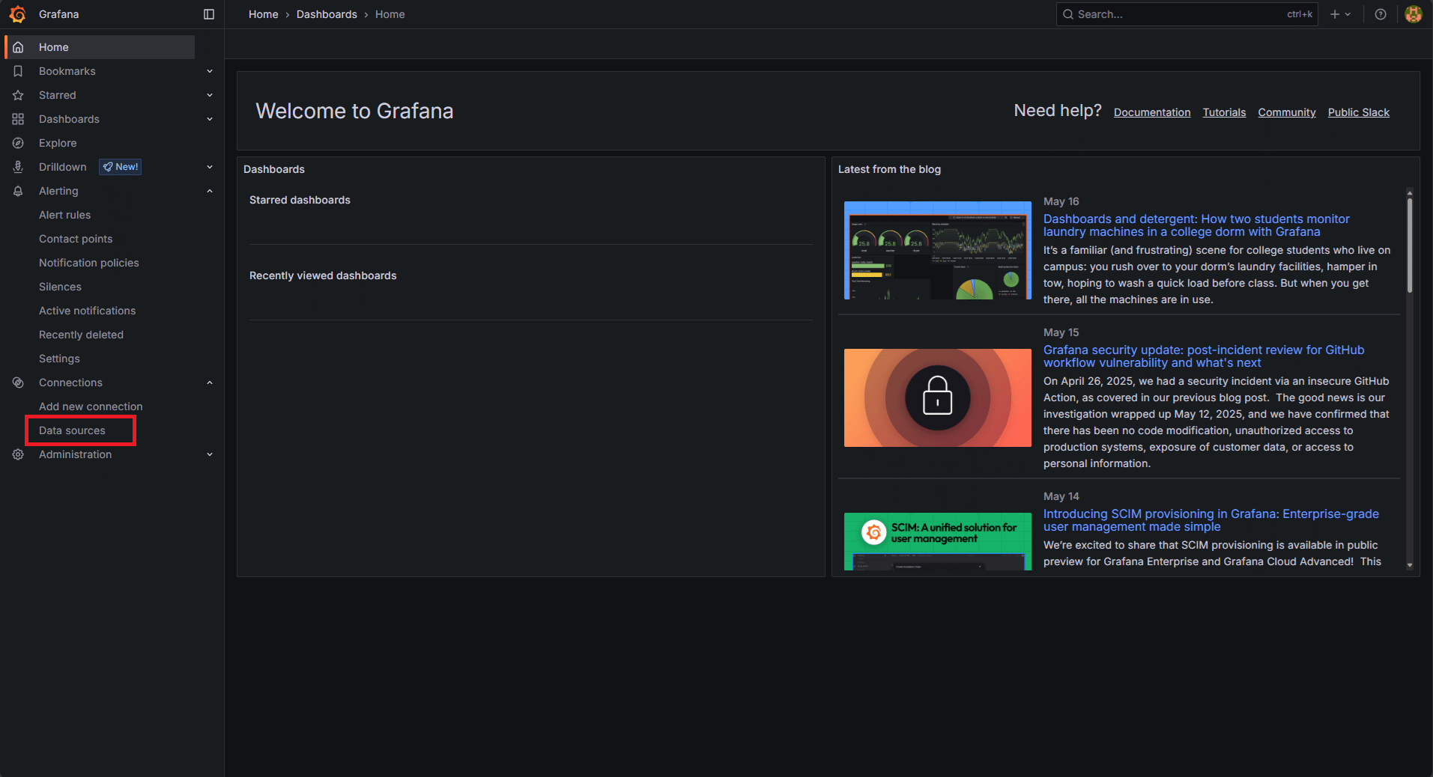Click the Alerting bell icon
This screenshot has width=1433, height=777.
(18, 191)
